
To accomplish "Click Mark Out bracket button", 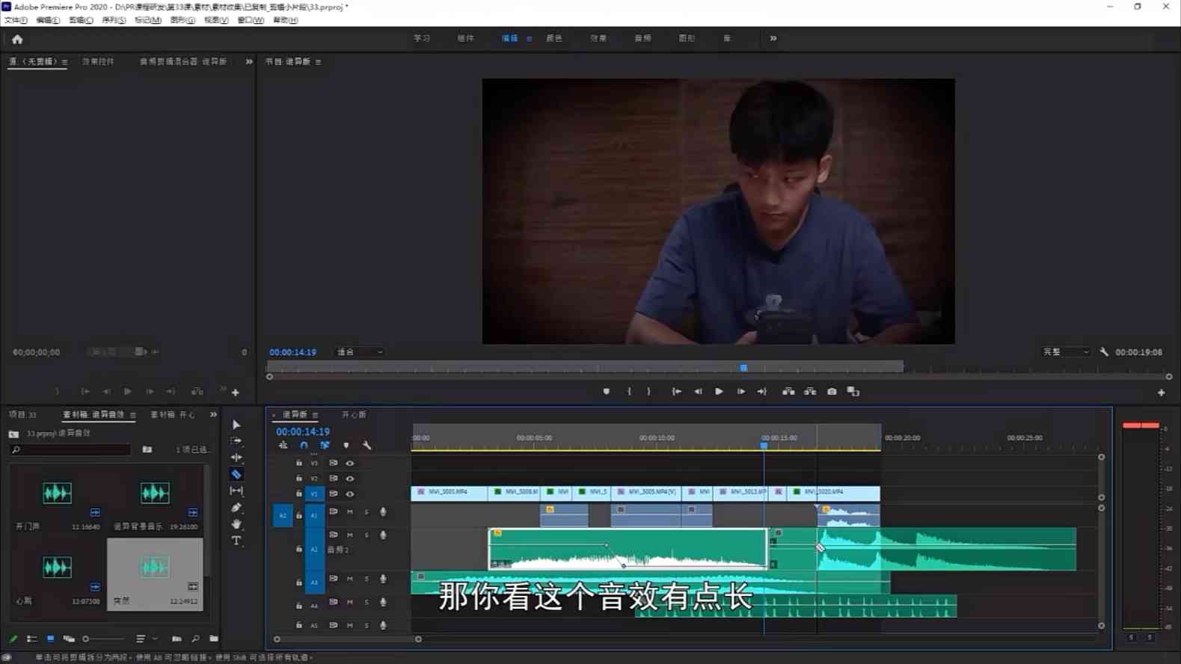I will tap(648, 392).
